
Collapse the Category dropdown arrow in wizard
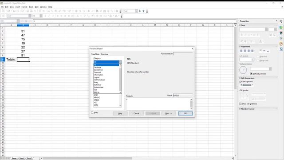pyautogui.click(x=120, y=62)
